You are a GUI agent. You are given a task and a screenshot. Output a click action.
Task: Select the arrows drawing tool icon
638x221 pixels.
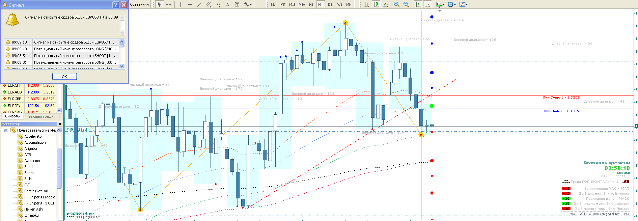(246, 4)
